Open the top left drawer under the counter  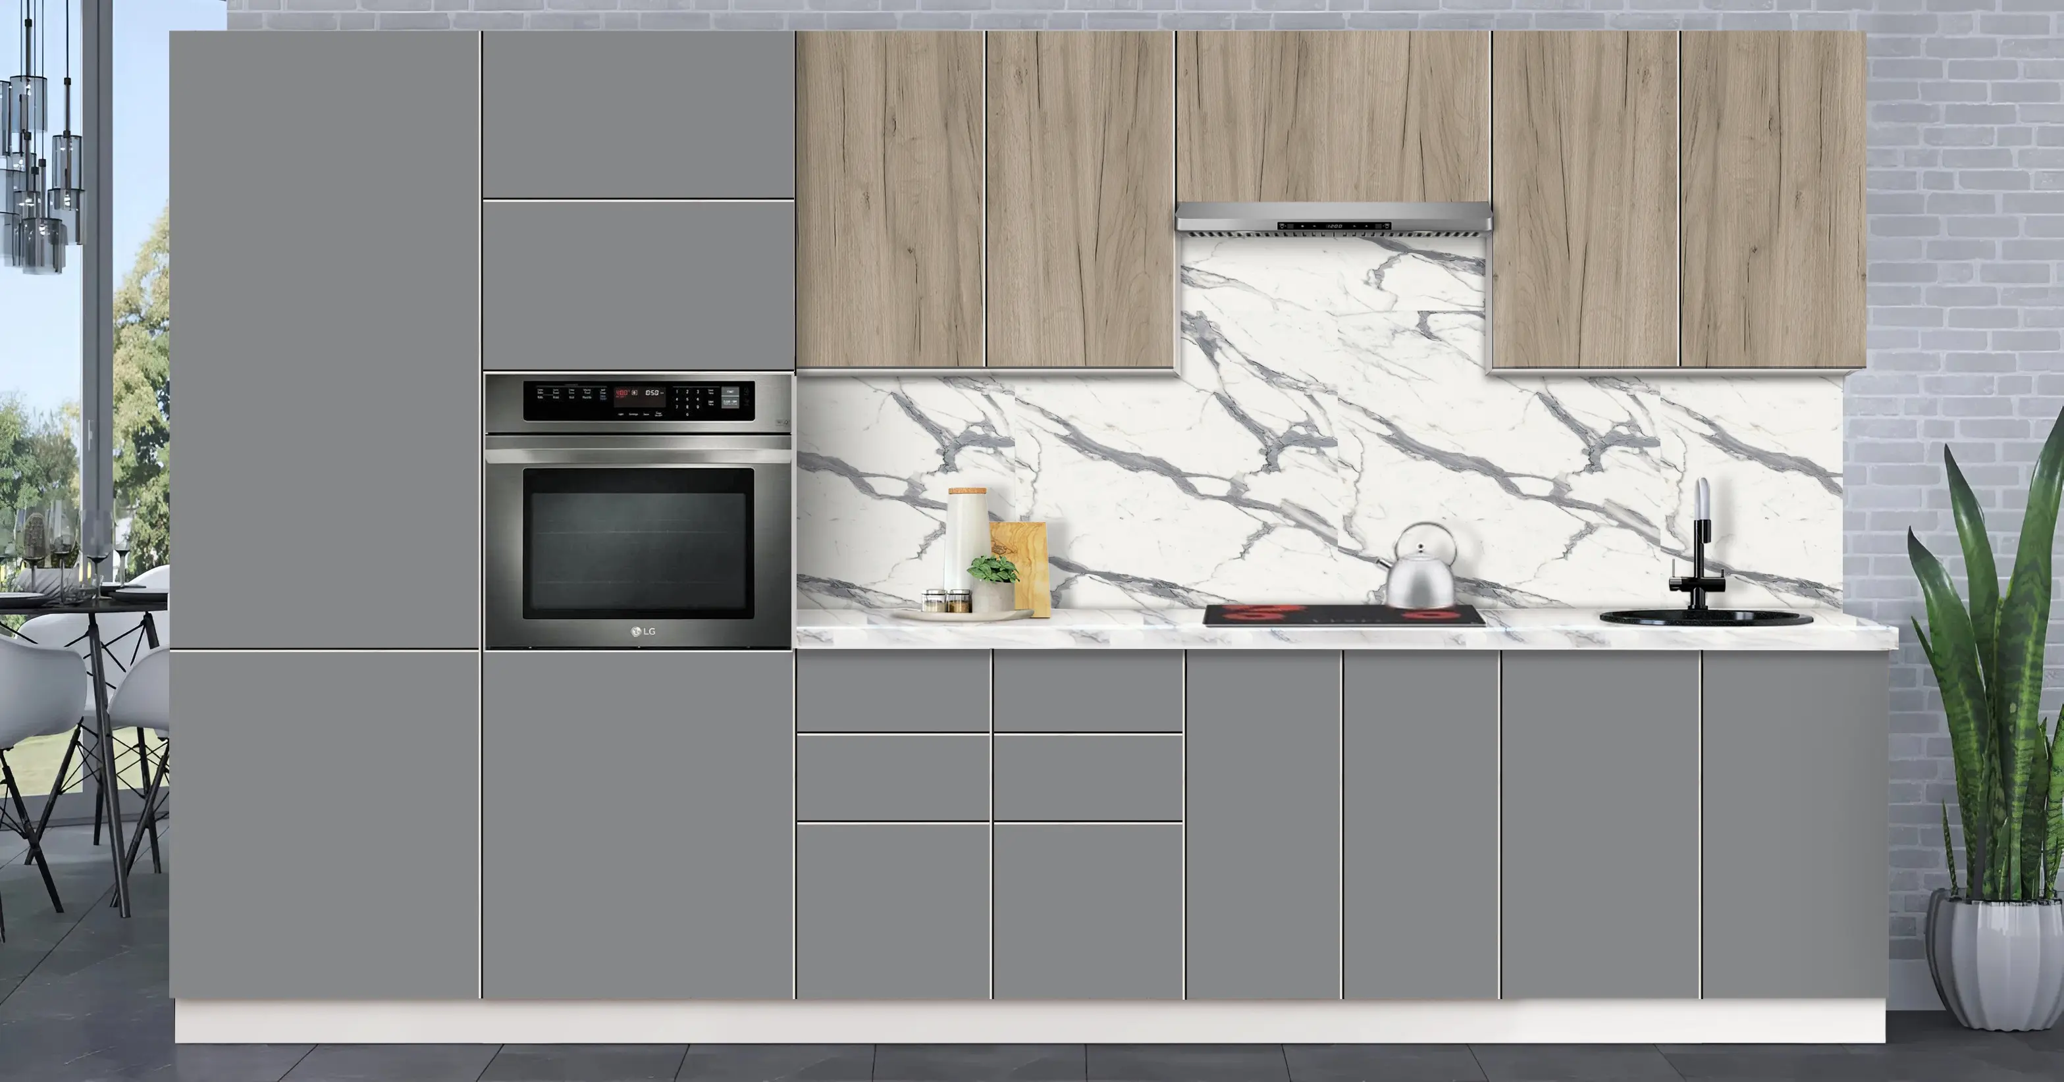[893, 690]
